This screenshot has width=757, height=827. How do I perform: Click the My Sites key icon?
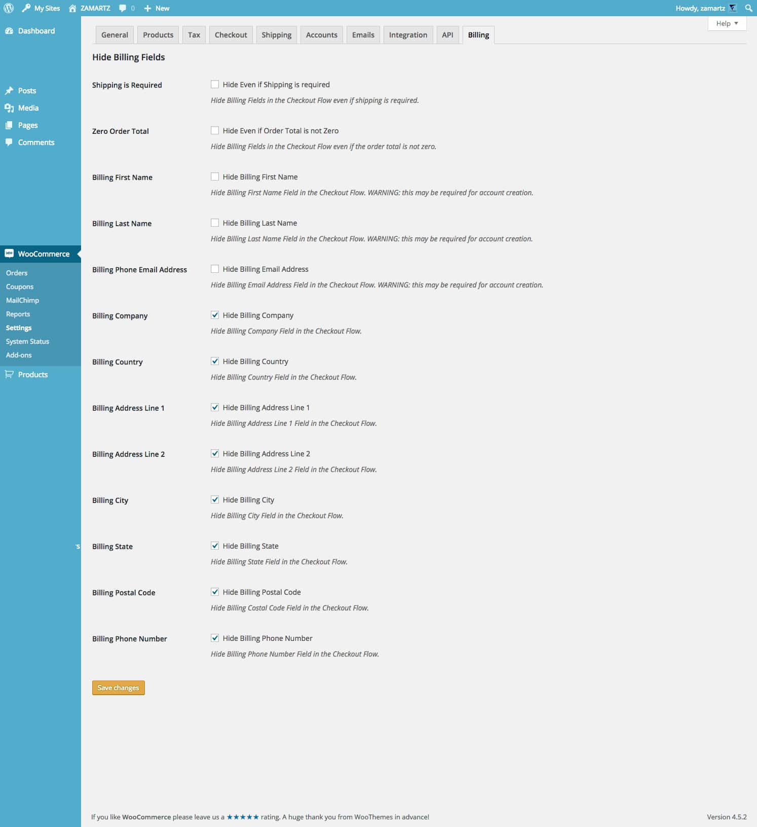pyautogui.click(x=26, y=8)
